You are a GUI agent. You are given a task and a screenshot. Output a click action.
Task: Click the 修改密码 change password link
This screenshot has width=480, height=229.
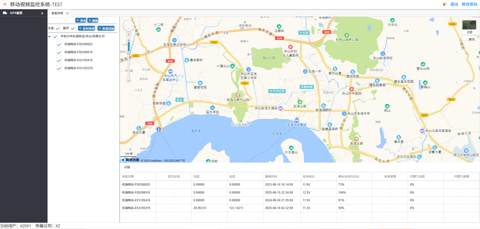coord(469,4)
